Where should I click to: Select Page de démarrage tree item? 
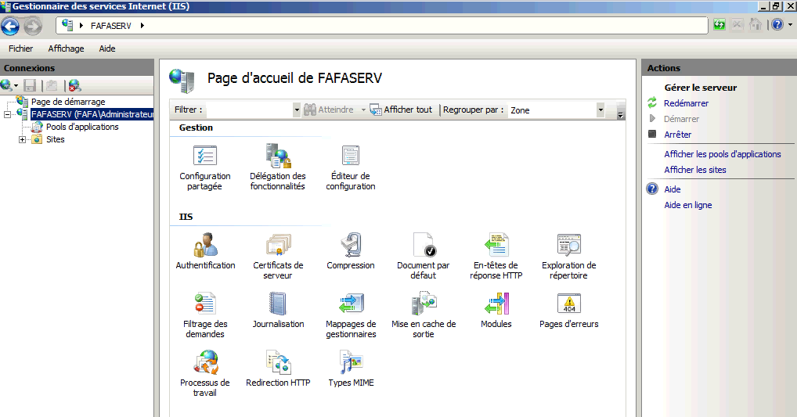pyautogui.click(x=68, y=102)
